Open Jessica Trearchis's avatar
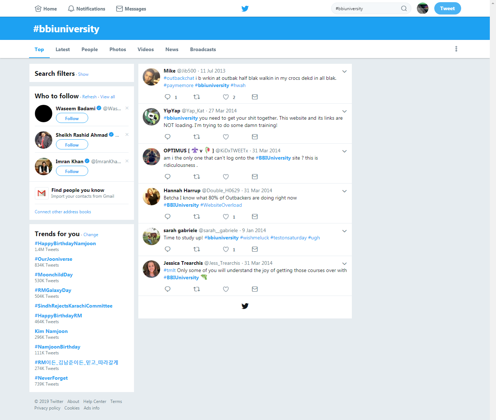The width and height of the screenshot is (496, 420). [x=151, y=269]
